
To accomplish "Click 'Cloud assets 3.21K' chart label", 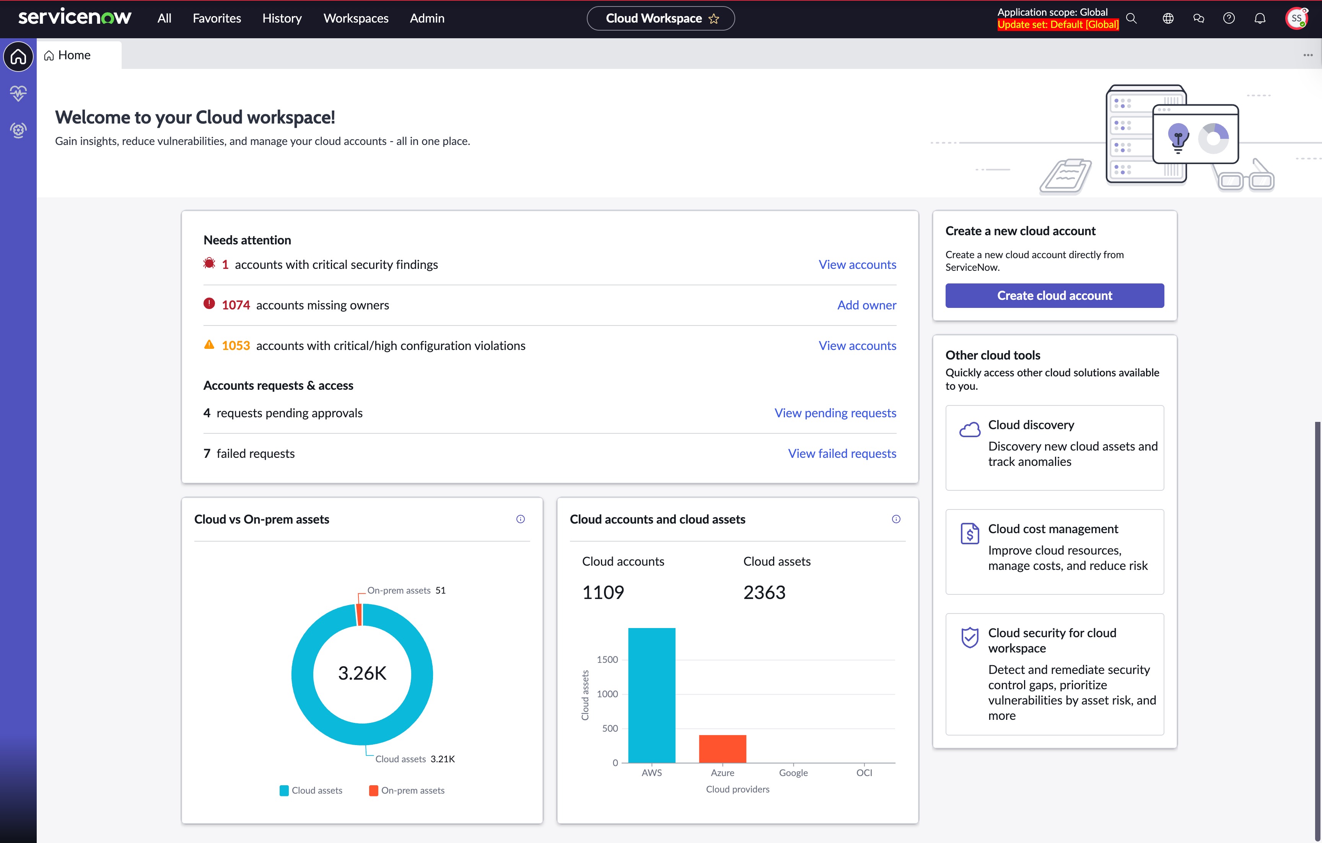I will coord(415,759).
